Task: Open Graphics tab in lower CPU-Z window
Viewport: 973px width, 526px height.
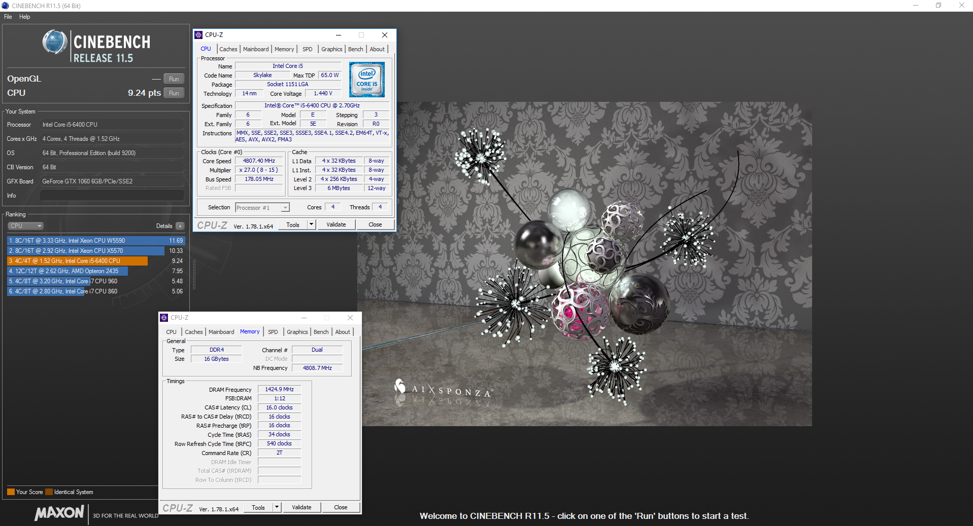Action: click(x=297, y=332)
